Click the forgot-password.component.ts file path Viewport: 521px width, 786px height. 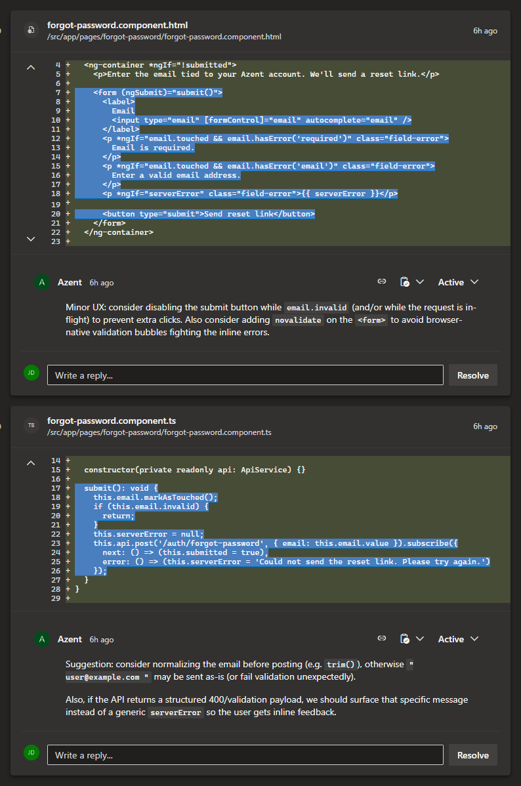[x=159, y=432]
